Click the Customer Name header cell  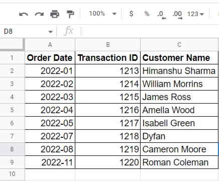tap(179, 58)
